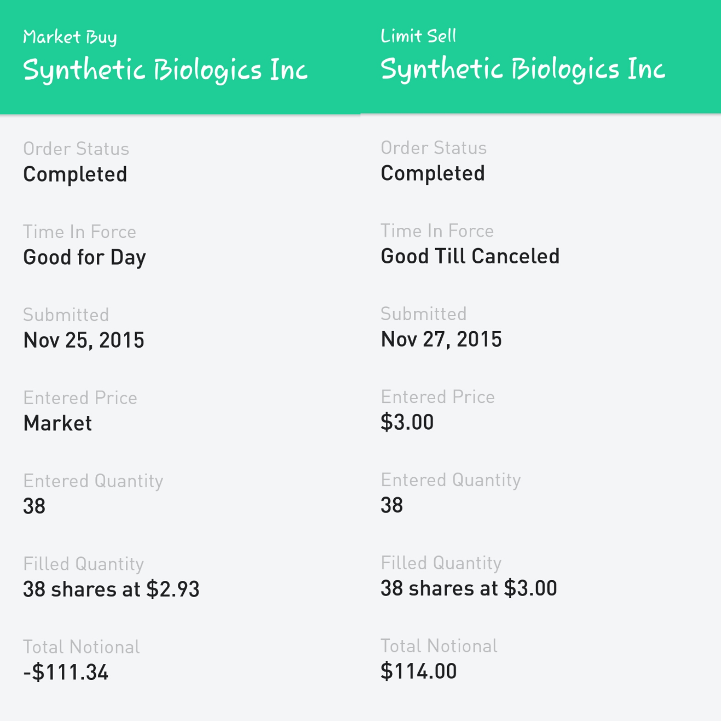The image size is (721, 721).
Task: Open Synthetic Biologics Inc title under Market Buy
Action: pos(165,70)
